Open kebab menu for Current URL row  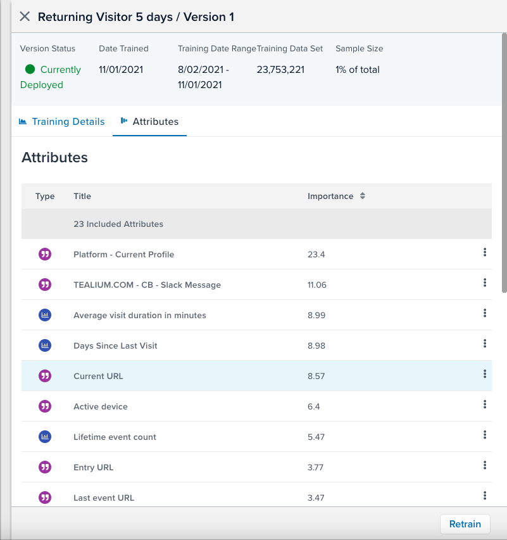pyautogui.click(x=484, y=375)
